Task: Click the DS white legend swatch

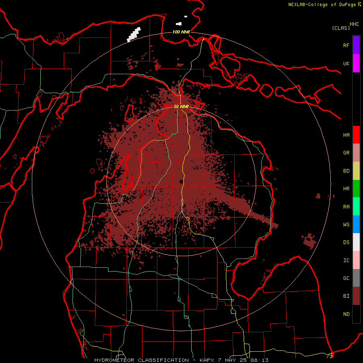Action: pyautogui.click(x=356, y=242)
